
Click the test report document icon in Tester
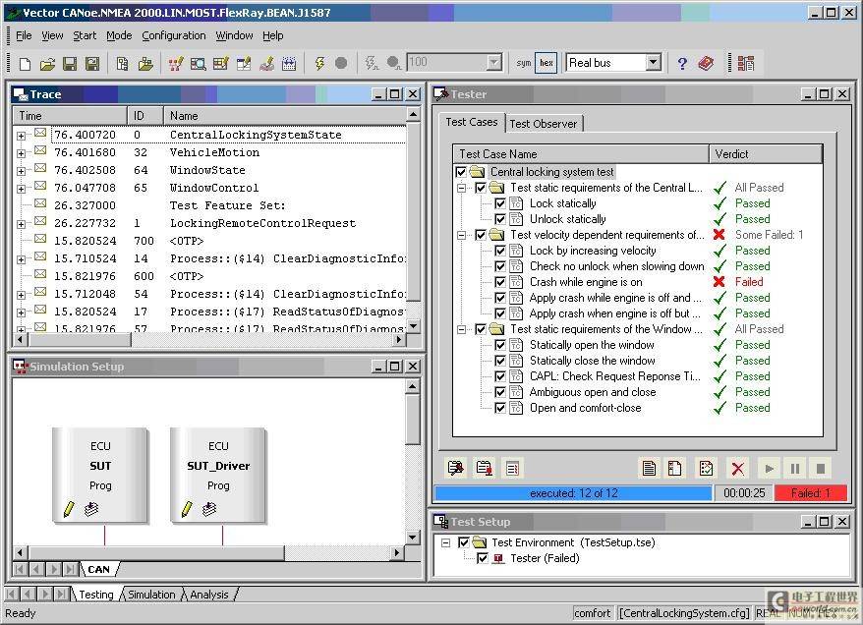pyautogui.click(x=649, y=469)
